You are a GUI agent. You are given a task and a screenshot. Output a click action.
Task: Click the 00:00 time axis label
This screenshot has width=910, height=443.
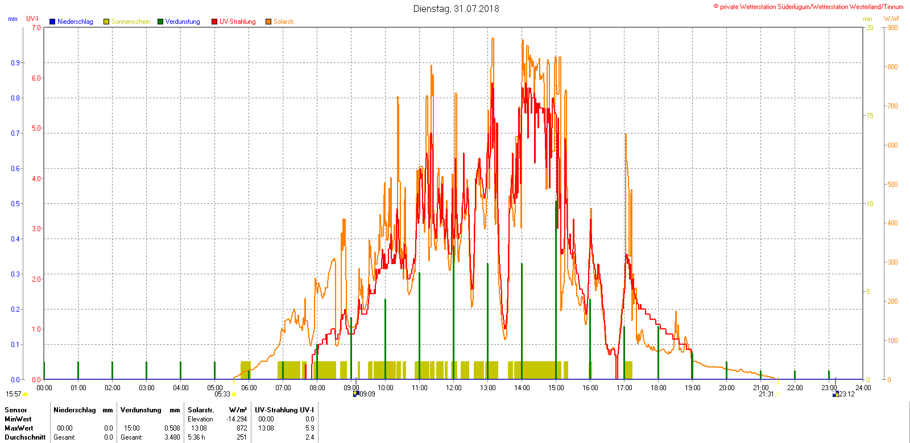44,388
